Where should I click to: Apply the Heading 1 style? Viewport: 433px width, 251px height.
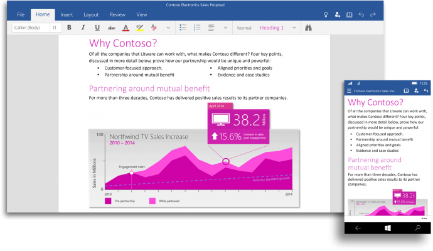pos(271,28)
